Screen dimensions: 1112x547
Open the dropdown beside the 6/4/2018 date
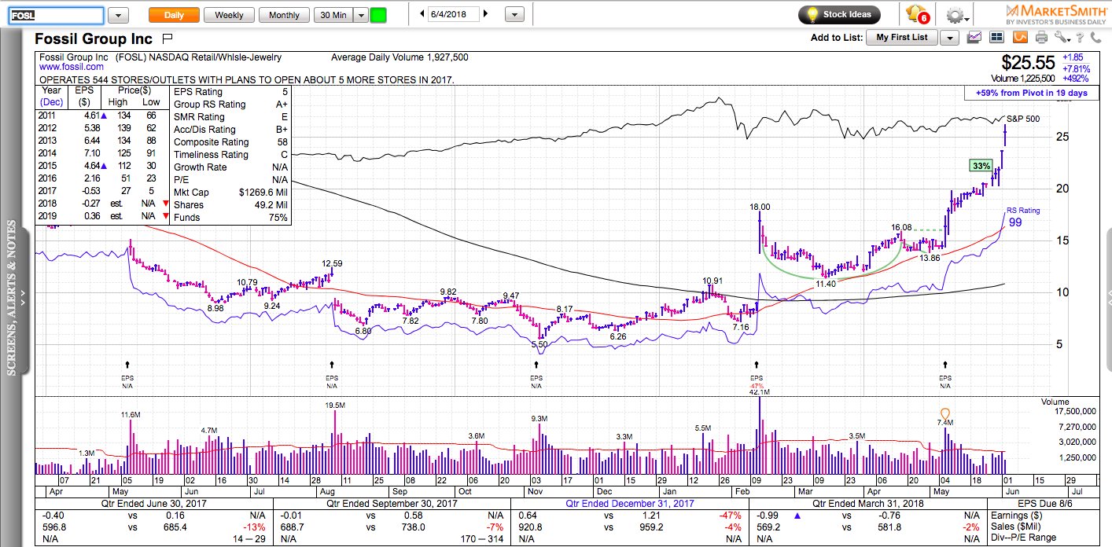click(x=515, y=13)
